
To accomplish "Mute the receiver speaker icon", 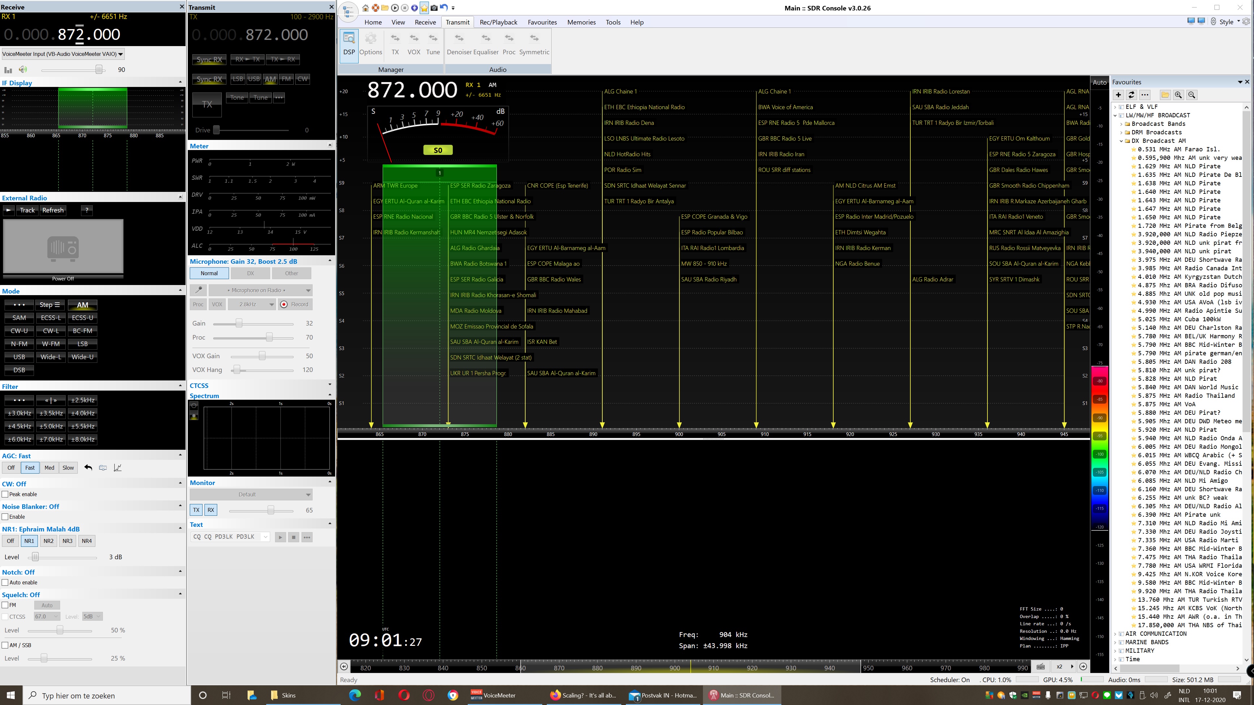I will click(x=23, y=70).
